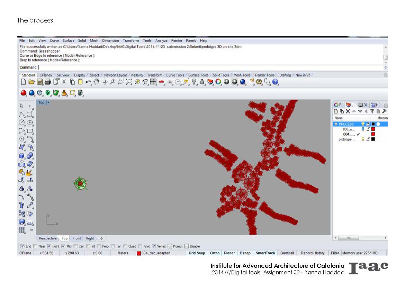This screenshot has width=405, height=292.
Task: Click the layer filter funnel icon
Action: [x=372, y=111]
